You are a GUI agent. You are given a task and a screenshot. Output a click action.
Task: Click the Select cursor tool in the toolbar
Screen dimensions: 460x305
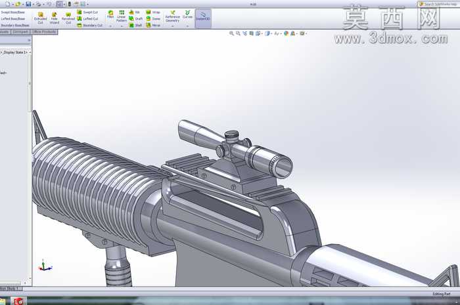coord(60,4)
